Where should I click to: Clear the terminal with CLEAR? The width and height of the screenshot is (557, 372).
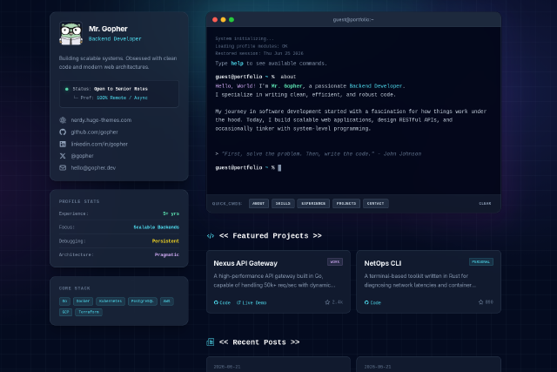(x=485, y=204)
